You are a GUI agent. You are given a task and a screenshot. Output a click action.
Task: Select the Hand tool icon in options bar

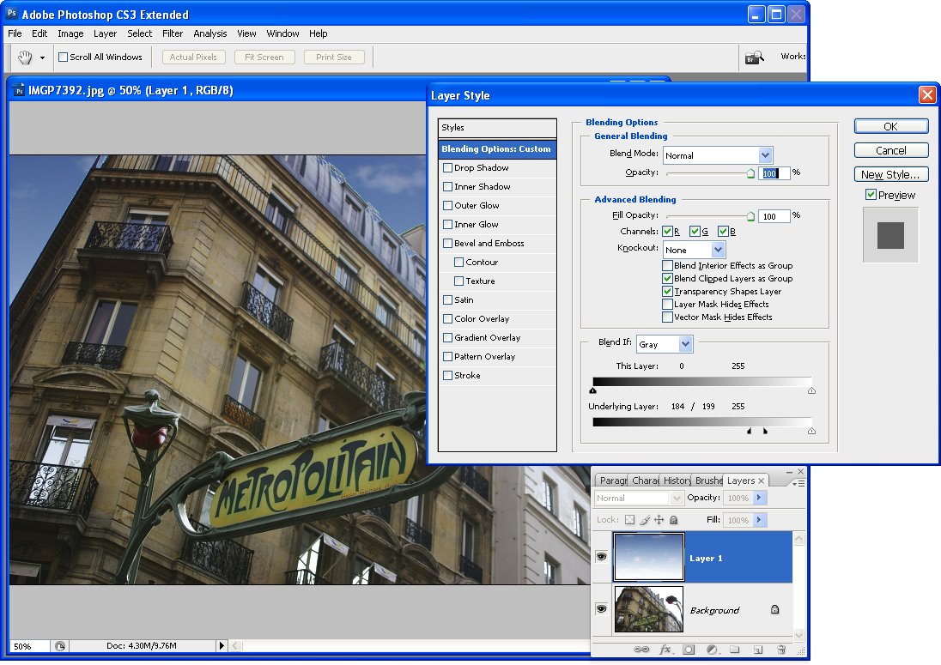25,57
